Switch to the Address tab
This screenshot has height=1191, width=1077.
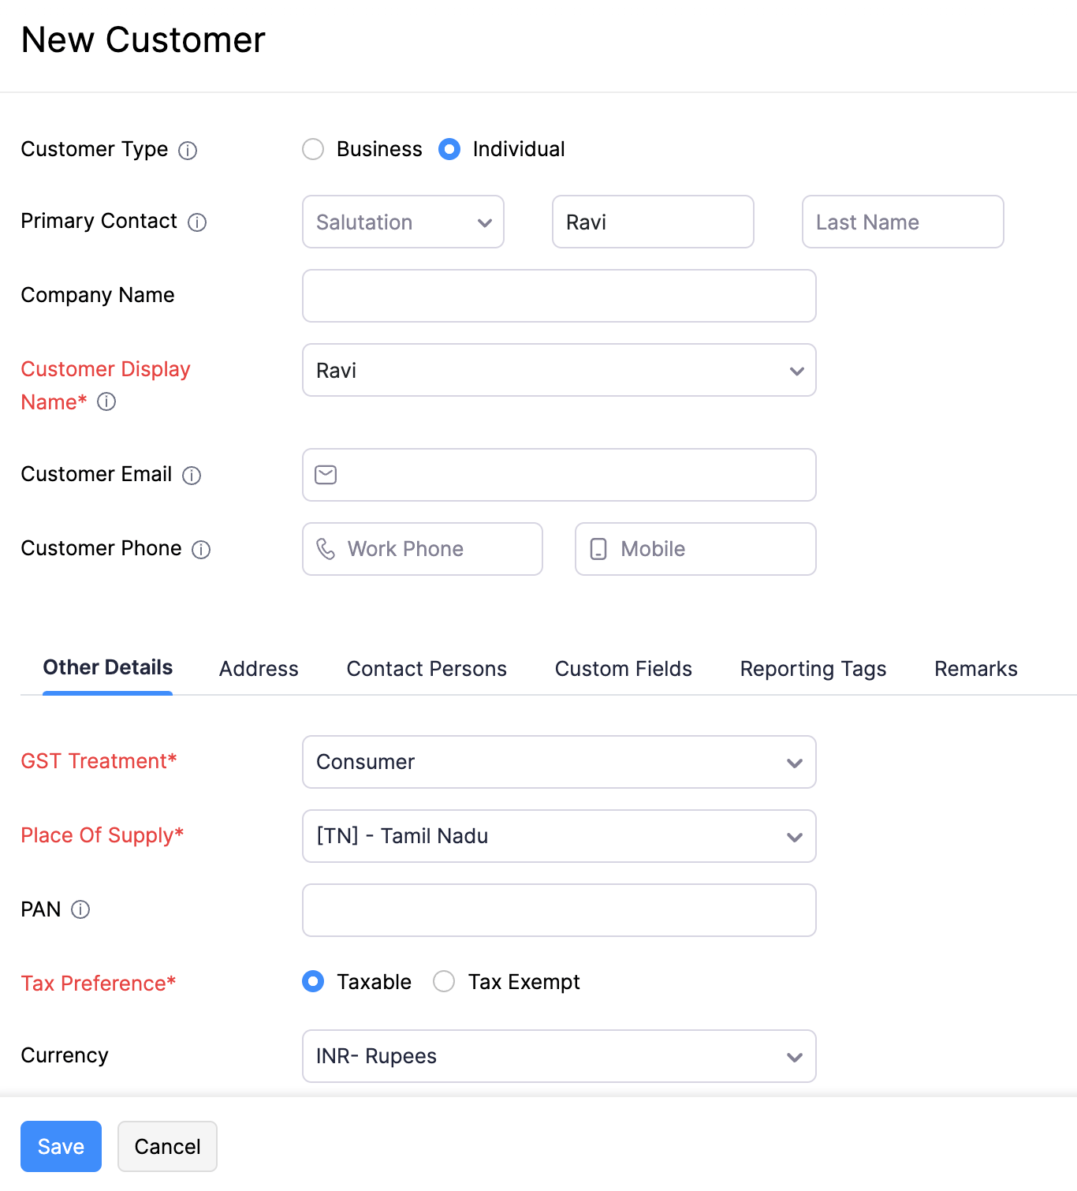tap(259, 669)
